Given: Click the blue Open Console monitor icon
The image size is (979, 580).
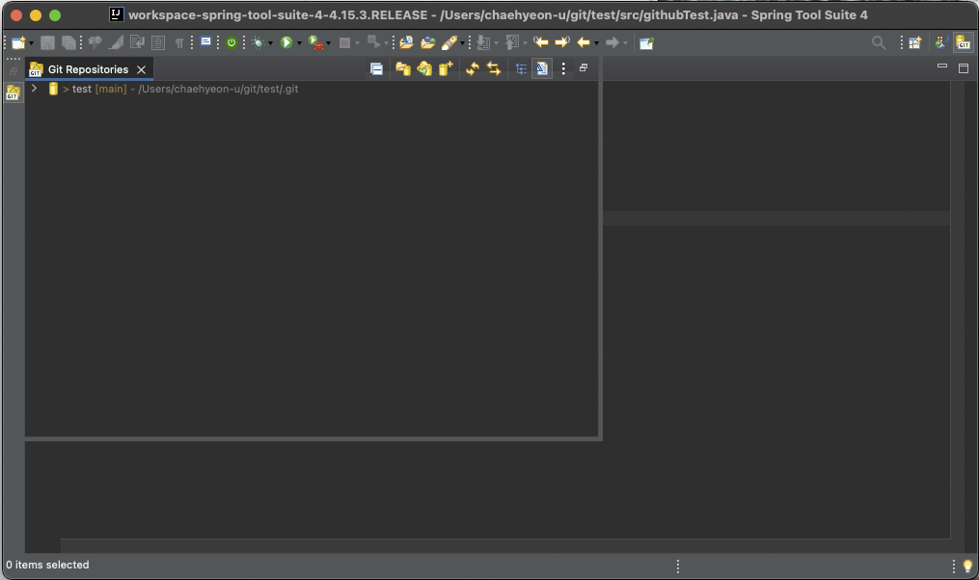Looking at the screenshot, I should pos(205,42).
